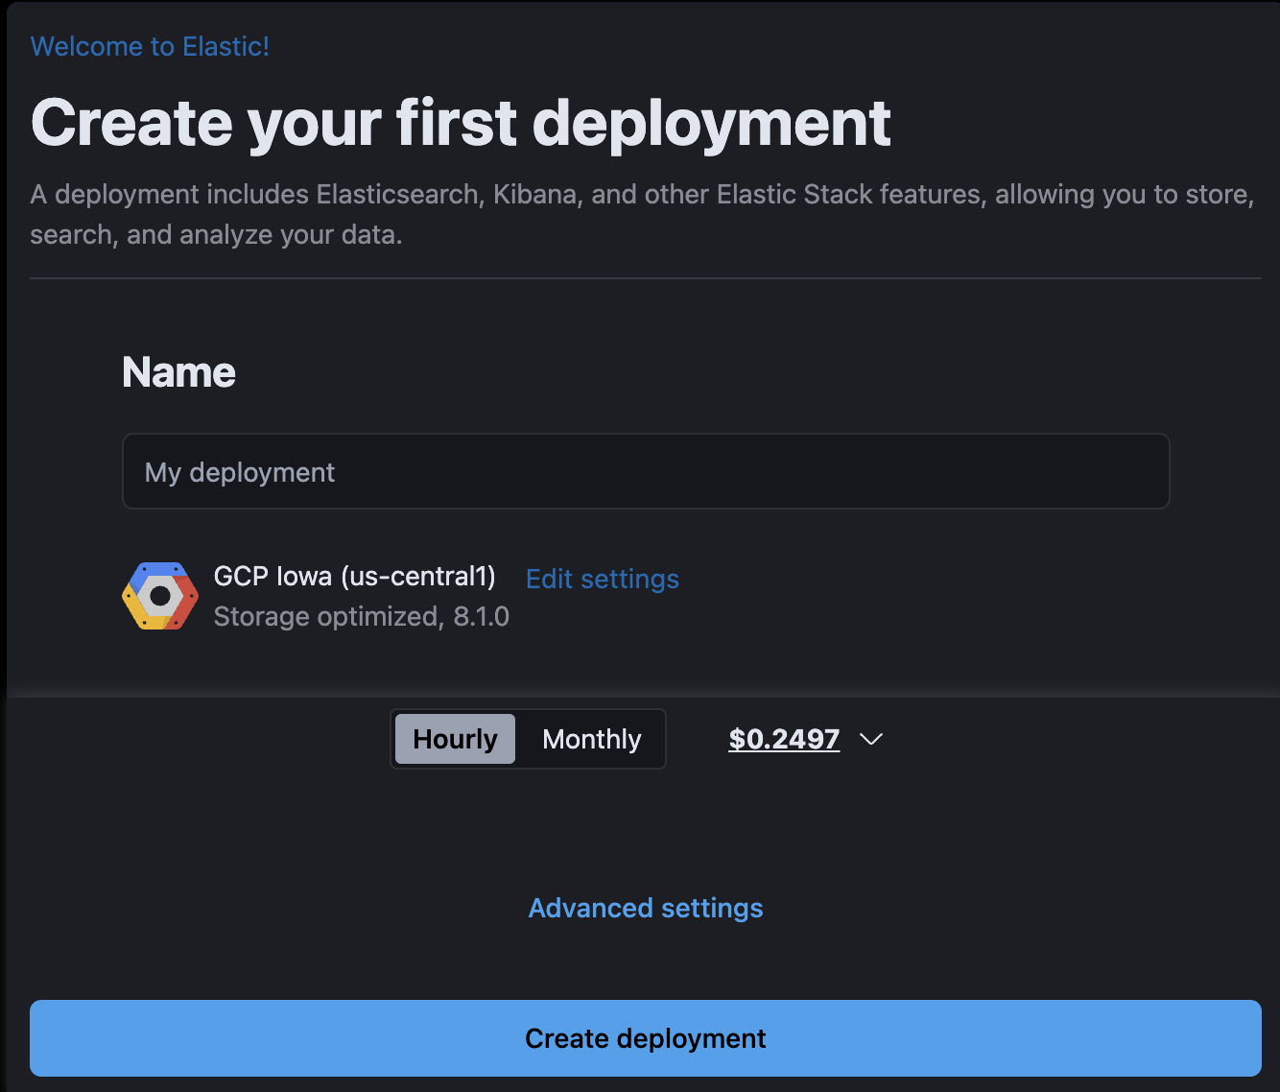The height and width of the screenshot is (1092, 1280).
Task: Click GCP Iowa (us-central1) region text
Action: tap(354, 576)
